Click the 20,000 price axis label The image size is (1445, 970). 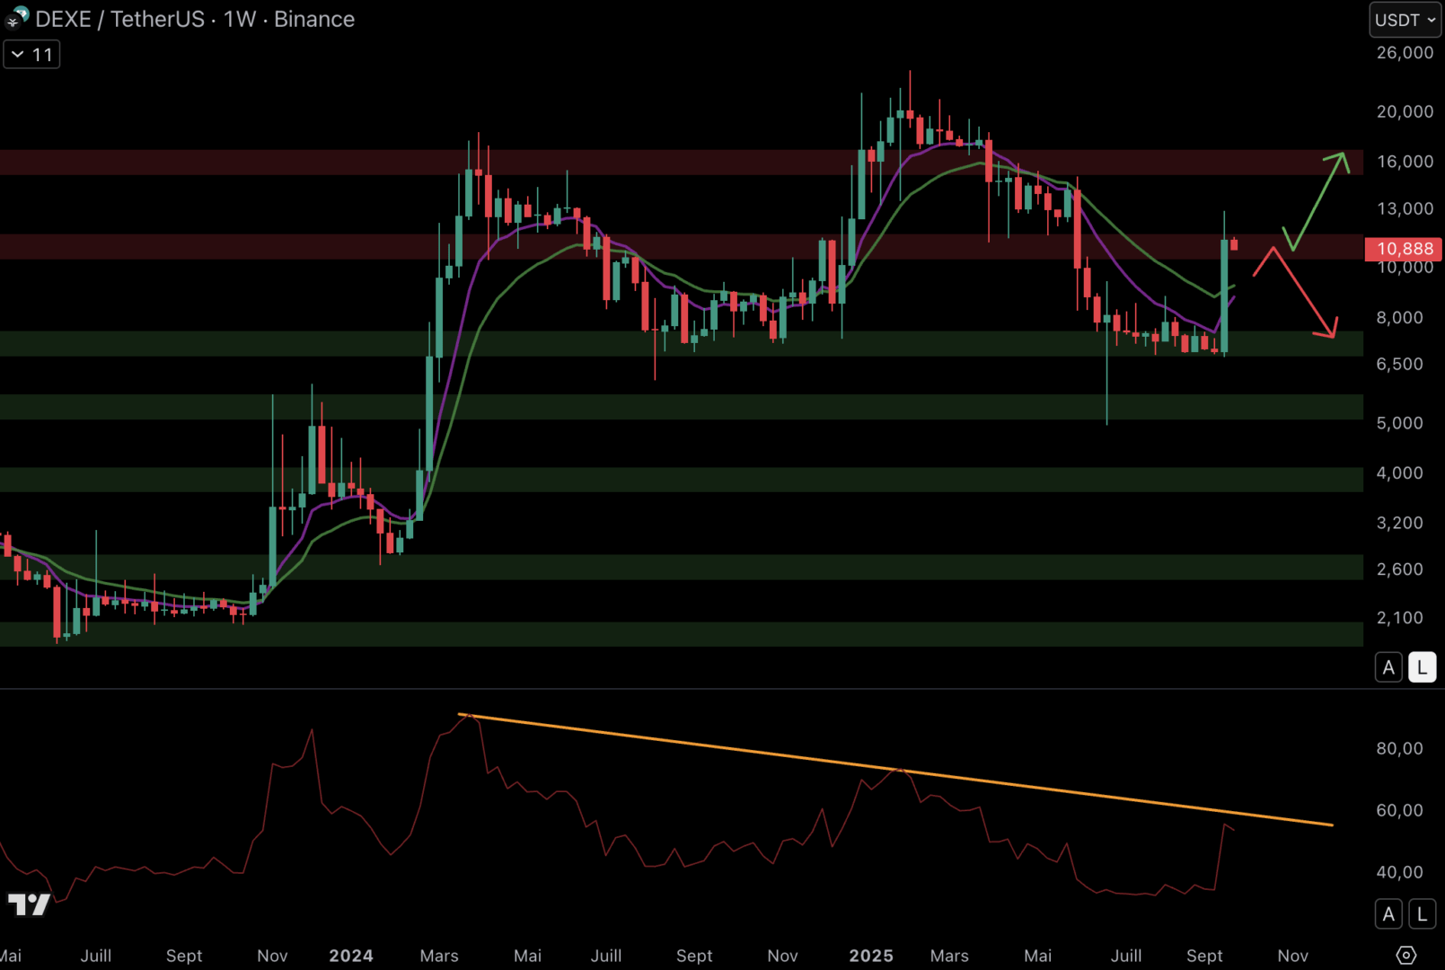click(x=1405, y=111)
